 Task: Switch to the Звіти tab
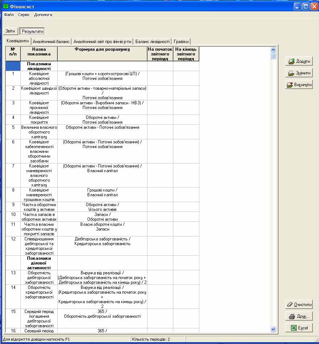(10, 31)
